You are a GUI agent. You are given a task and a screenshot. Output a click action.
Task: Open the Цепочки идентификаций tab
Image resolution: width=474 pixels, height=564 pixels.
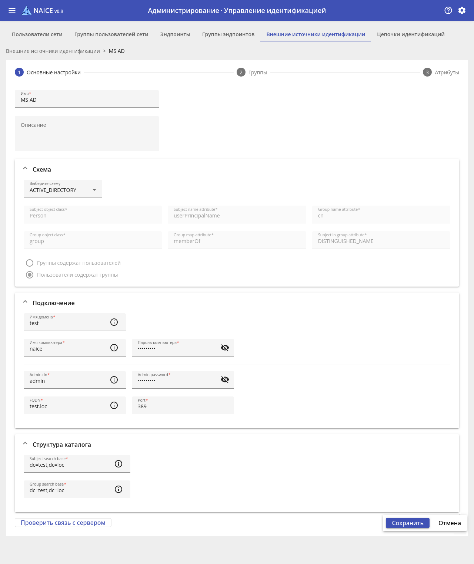point(411,34)
